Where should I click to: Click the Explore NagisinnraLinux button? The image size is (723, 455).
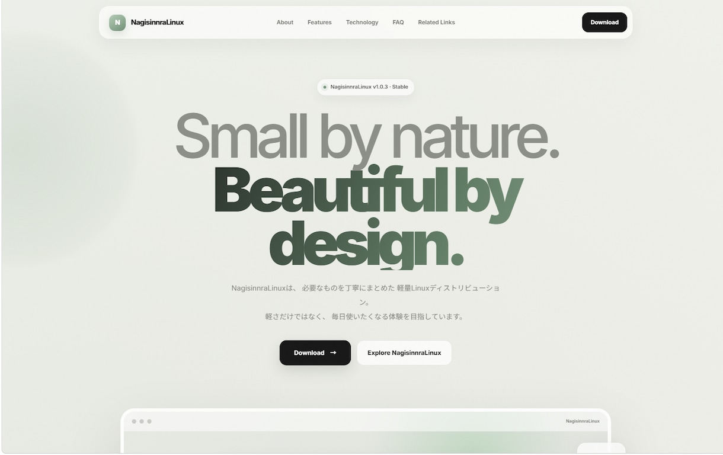coord(404,353)
